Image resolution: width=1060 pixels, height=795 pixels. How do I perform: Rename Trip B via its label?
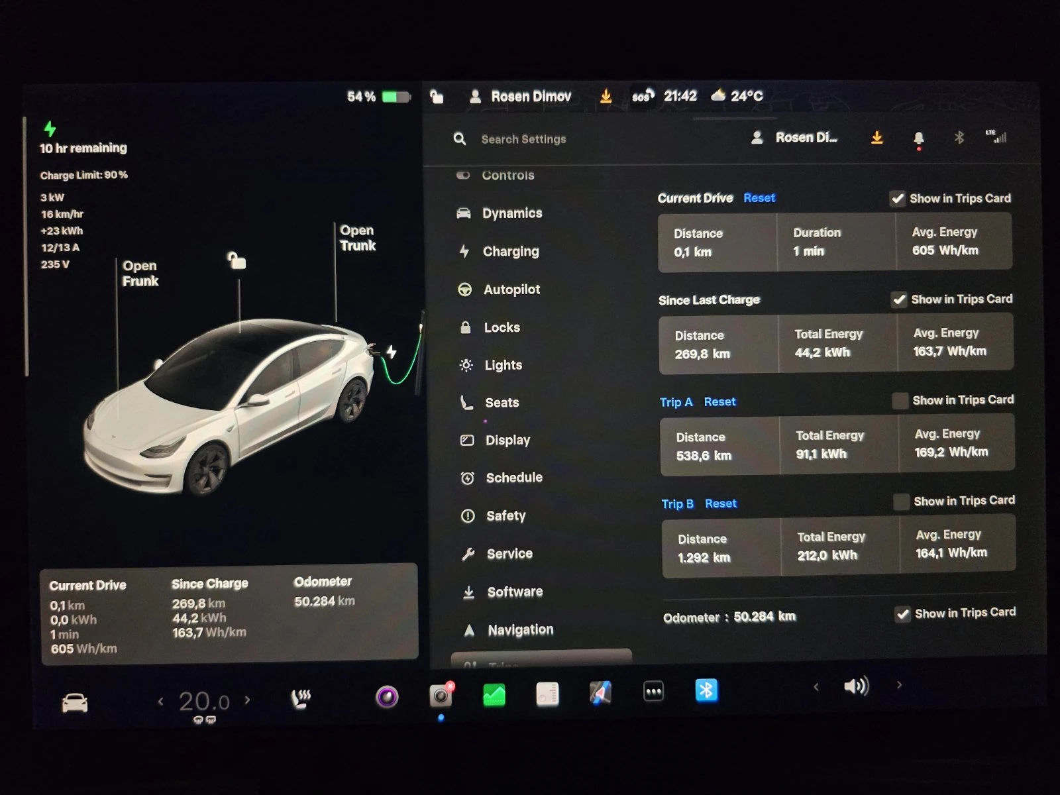(x=677, y=504)
